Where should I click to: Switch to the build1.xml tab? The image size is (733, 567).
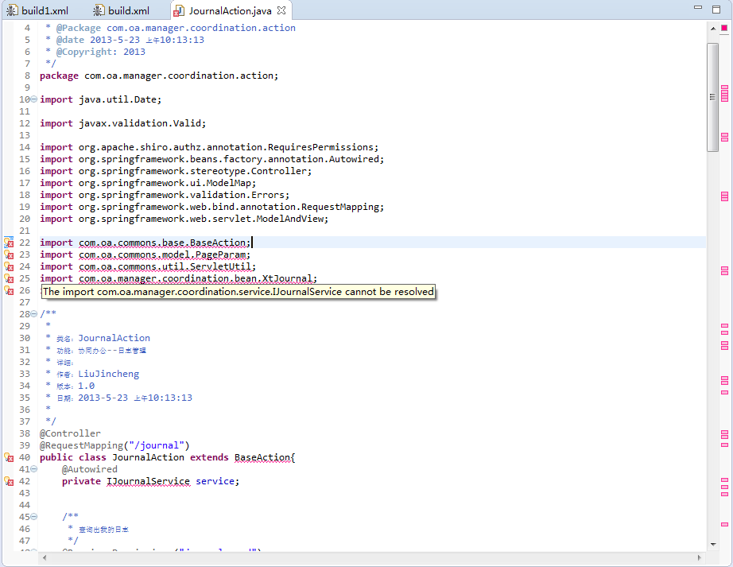38,10
